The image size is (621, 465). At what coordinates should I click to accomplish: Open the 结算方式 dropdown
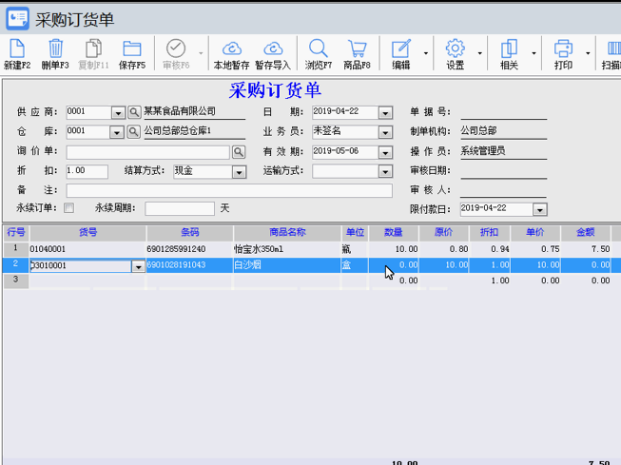click(239, 172)
